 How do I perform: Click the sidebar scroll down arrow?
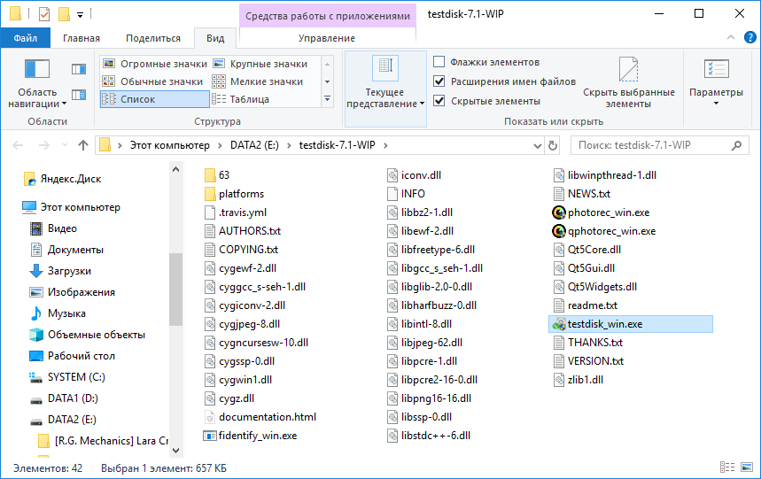click(175, 451)
